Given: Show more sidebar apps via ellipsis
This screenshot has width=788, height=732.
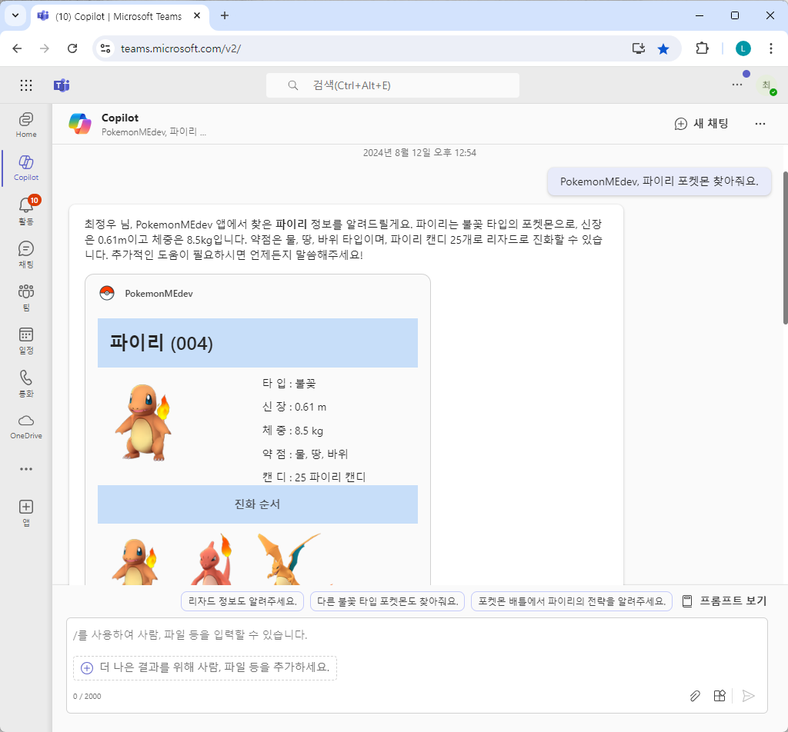Looking at the screenshot, I should [x=26, y=469].
